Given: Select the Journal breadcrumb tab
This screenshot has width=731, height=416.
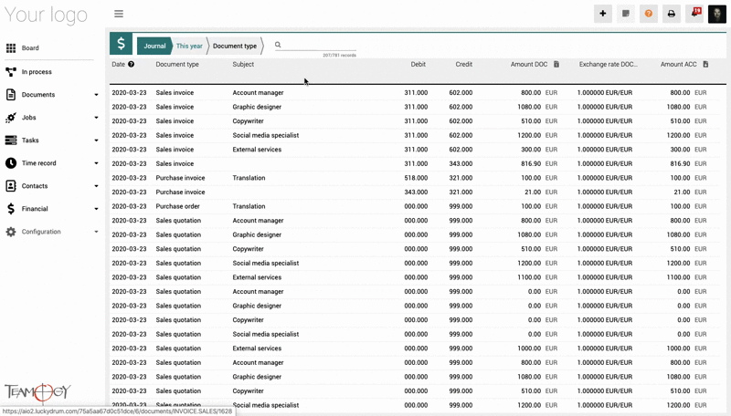Looking at the screenshot, I should tap(154, 46).
